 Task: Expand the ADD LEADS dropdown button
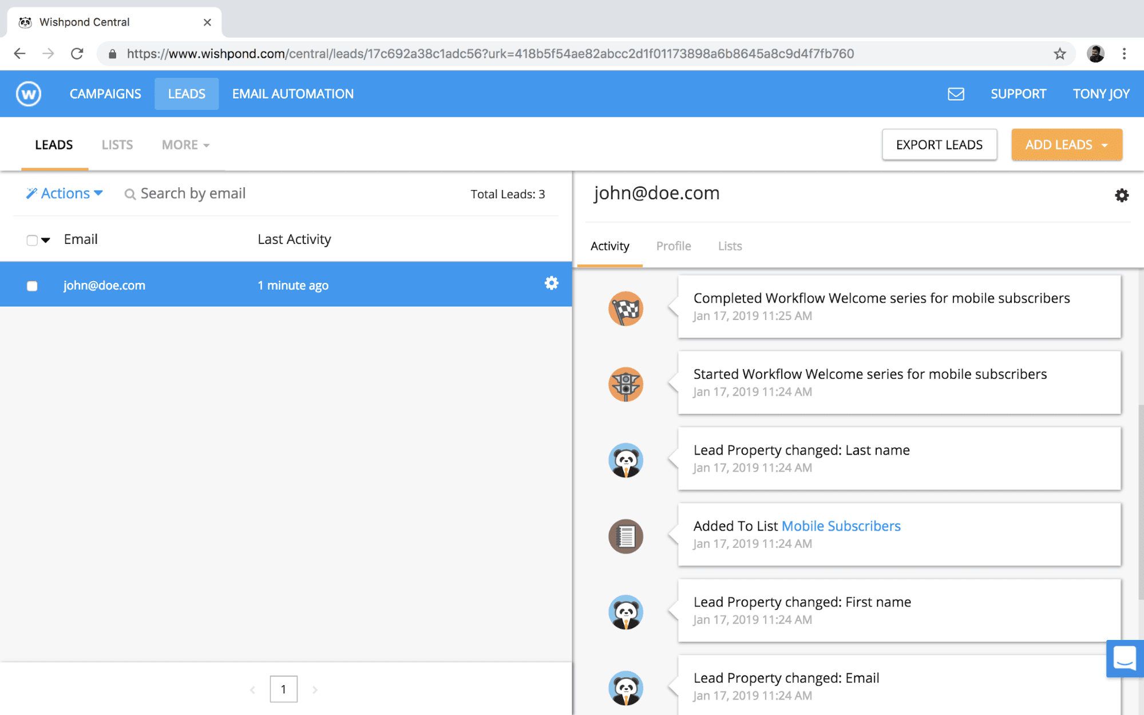pos(1066,145)
